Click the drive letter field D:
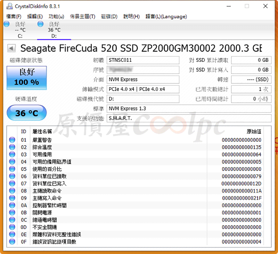 tap(143, 99)
